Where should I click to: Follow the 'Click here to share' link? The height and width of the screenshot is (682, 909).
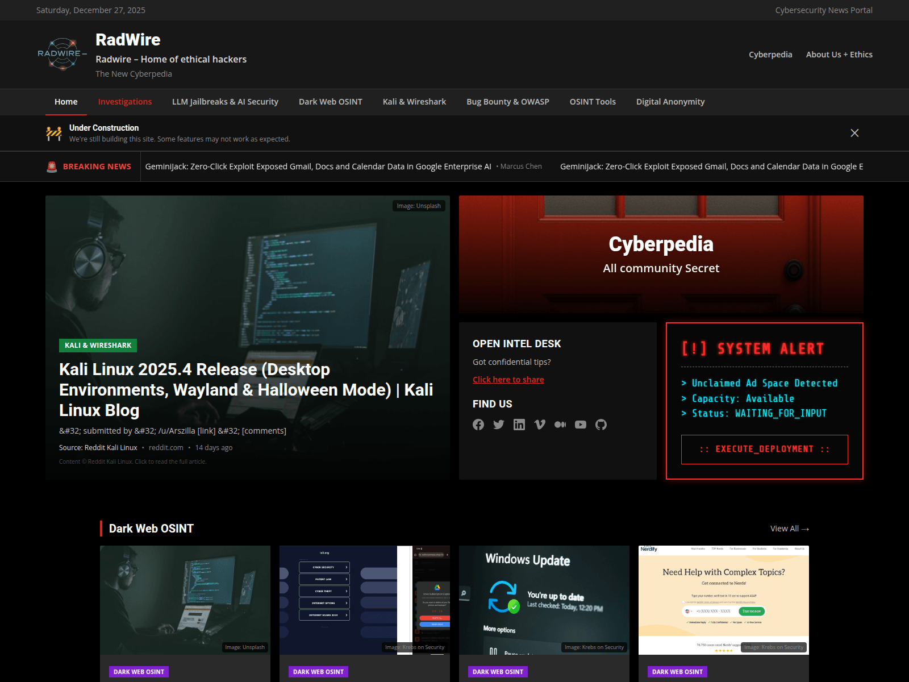pos(508,380)
